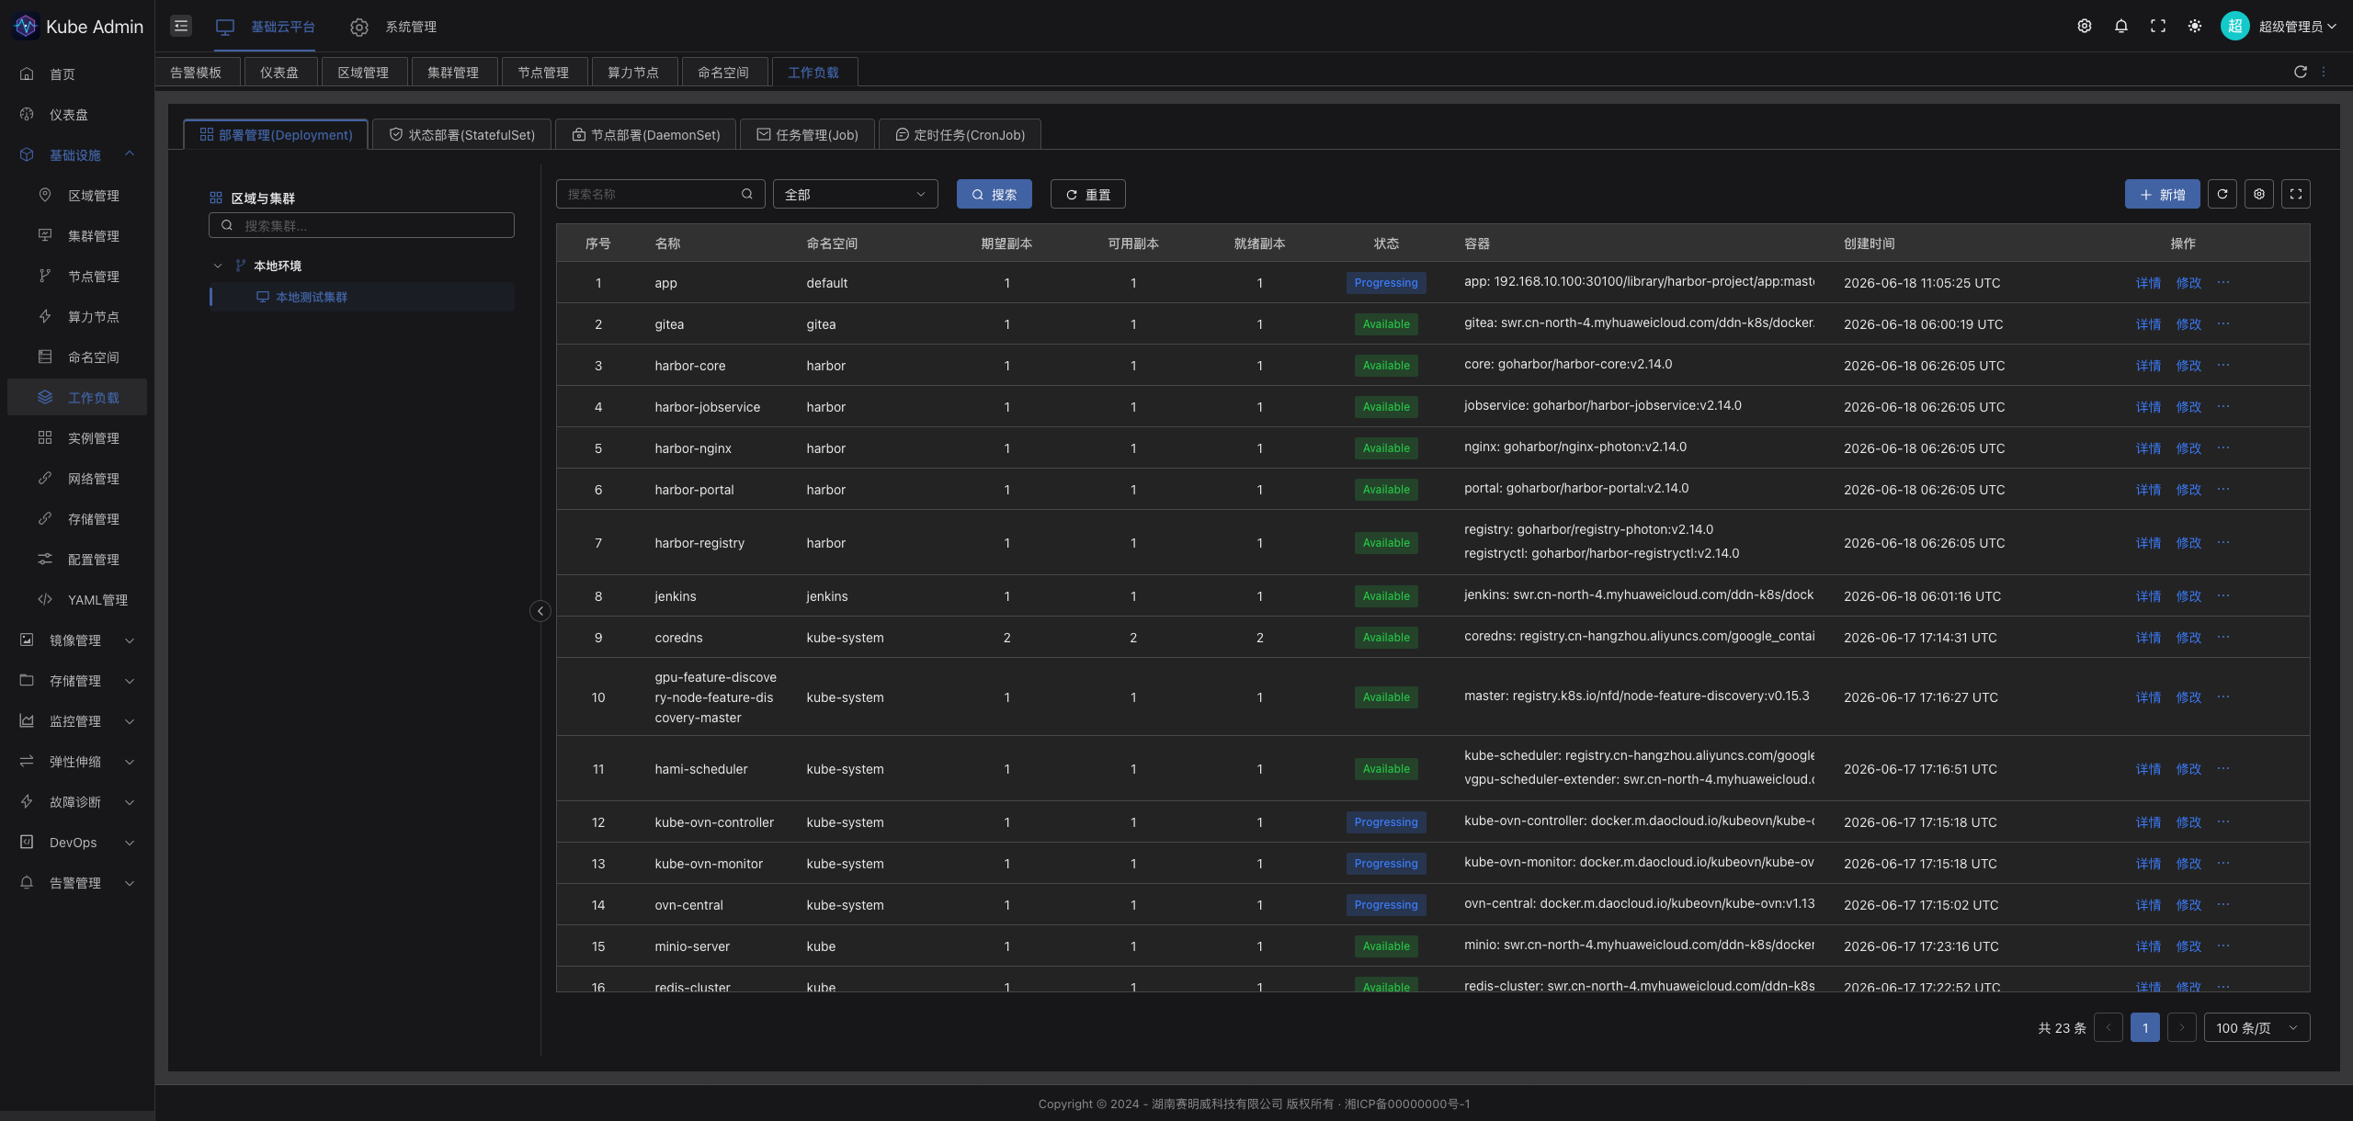
Task: Switch to 定时任务(CronJob) tab
Action: click(960, 134)
